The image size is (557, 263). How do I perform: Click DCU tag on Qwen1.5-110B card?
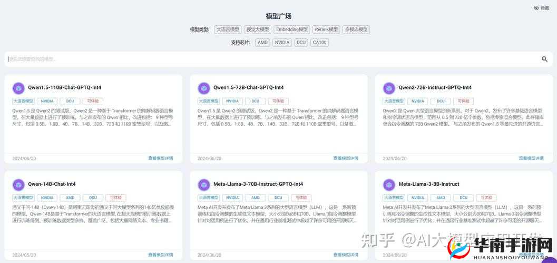[70, 101]
